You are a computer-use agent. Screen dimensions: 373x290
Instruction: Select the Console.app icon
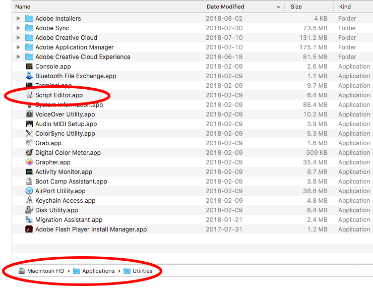pyautogui.click(x=29, y=67)
